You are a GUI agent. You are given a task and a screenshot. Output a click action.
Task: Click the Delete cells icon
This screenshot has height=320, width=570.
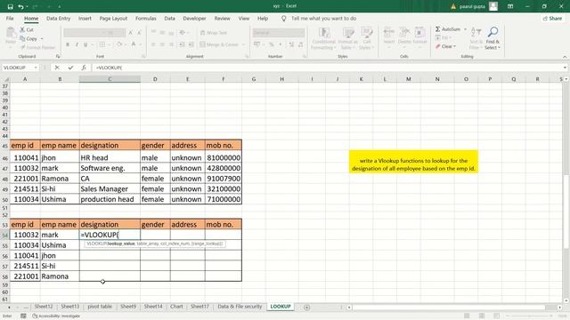tap(404, 33)
